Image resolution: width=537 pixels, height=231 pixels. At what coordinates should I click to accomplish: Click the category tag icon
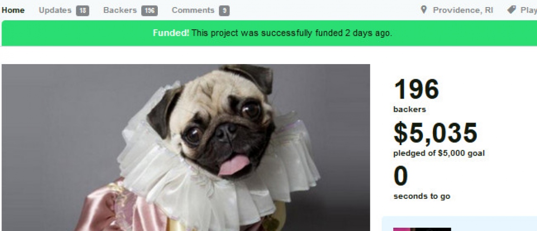coord(512,10)
